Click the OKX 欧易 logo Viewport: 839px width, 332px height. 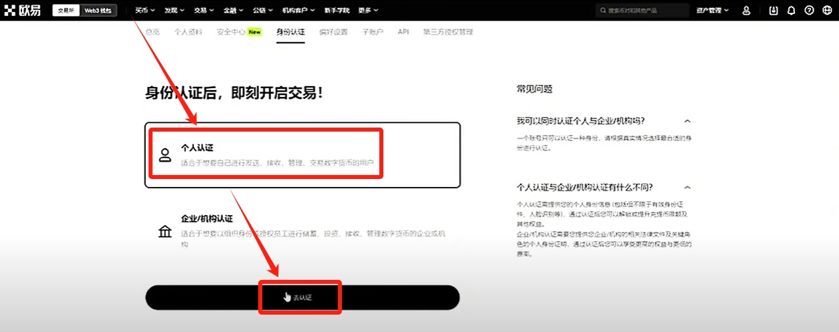click(x=22, y=10)
